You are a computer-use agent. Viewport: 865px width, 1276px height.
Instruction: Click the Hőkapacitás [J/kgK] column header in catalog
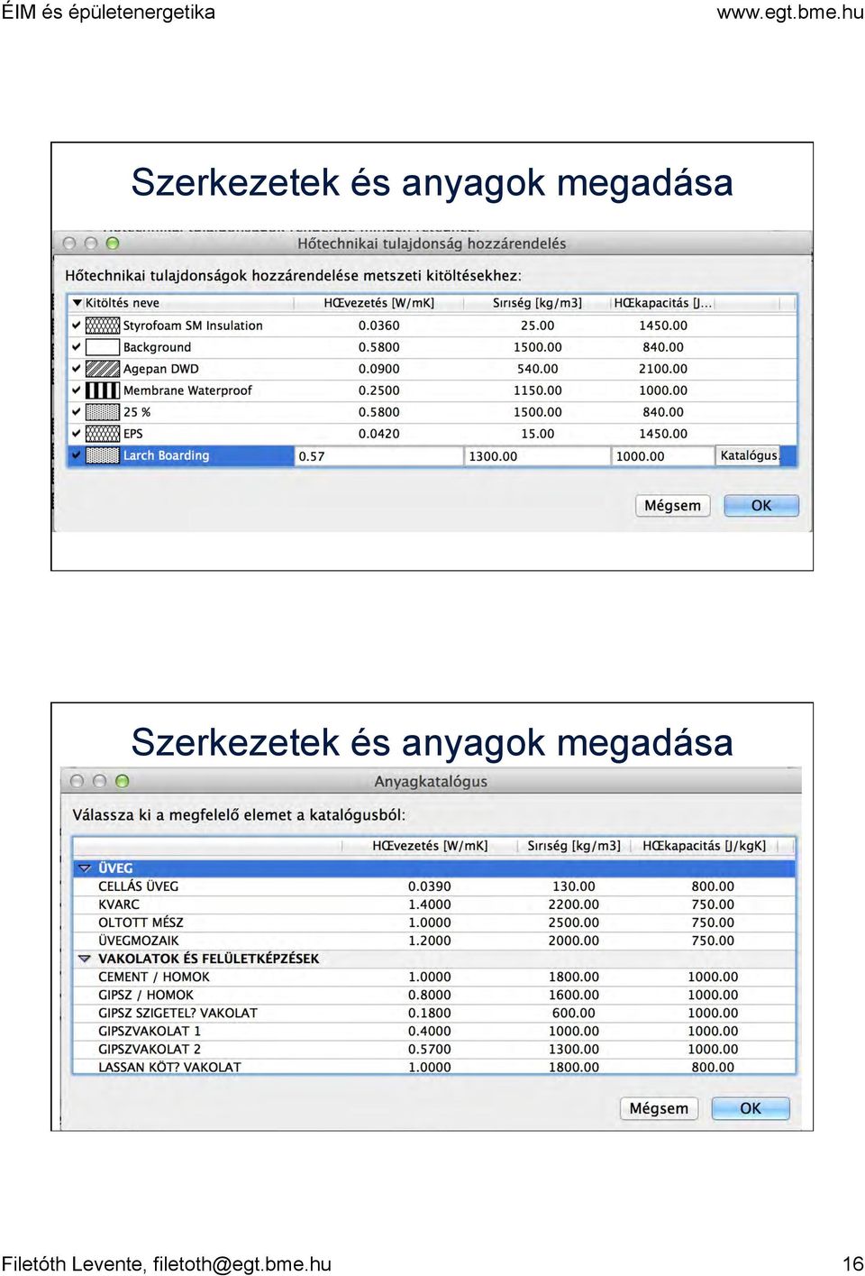pos(705,846)
